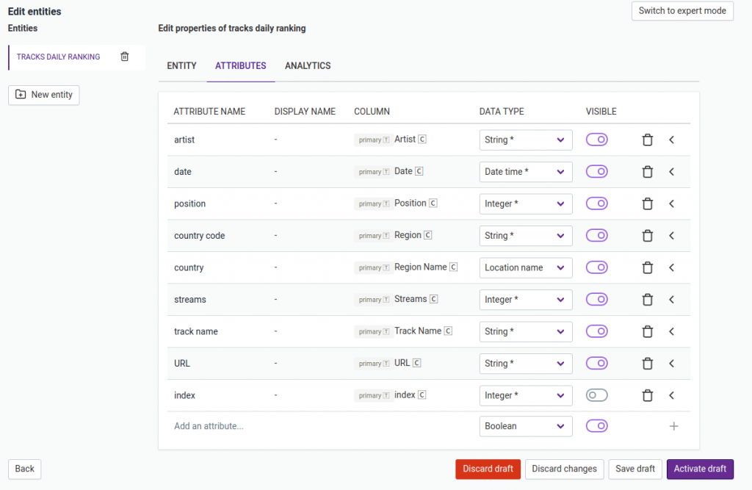Turn off visibility for country attribute
Screen dimensions: 752x490
coord(596,267)
